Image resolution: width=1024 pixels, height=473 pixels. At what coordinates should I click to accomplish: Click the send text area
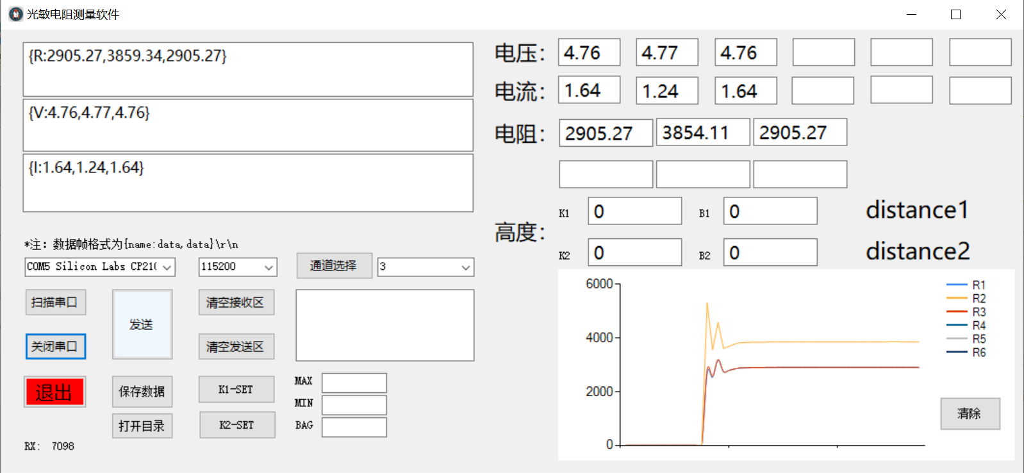pyautogui.click(x=385, y=325)
